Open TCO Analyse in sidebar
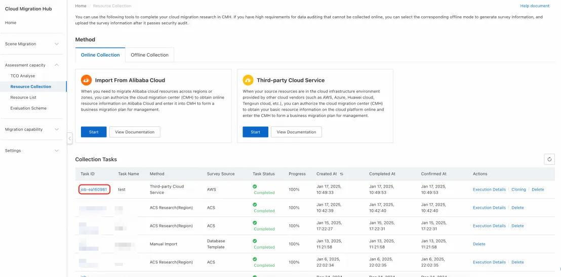 pos(23,76)
